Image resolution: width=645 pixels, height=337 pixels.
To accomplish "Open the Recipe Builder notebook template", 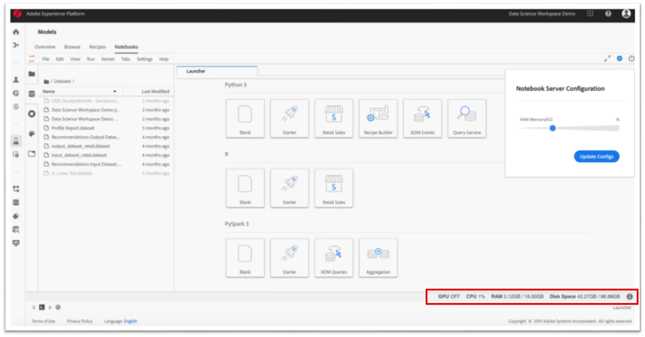I will (379, 119).
